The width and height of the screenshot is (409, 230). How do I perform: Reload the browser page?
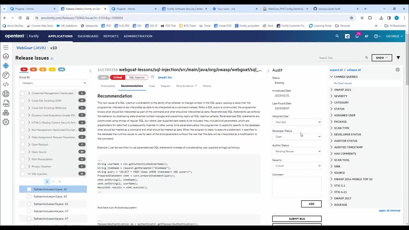click(x=20, y=18)
